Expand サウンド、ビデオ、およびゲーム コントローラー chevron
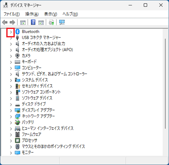169x165 pixels. [x=11, y=74]
